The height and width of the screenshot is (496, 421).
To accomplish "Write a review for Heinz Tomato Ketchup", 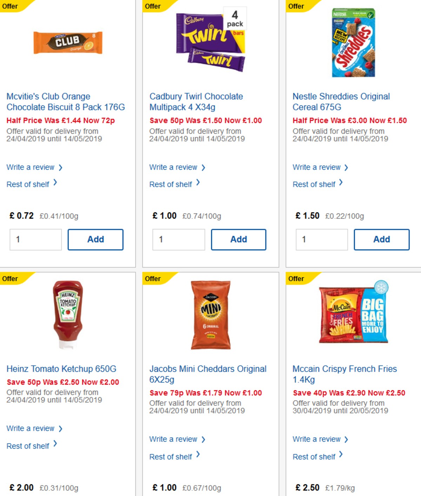I will point(31,428).
